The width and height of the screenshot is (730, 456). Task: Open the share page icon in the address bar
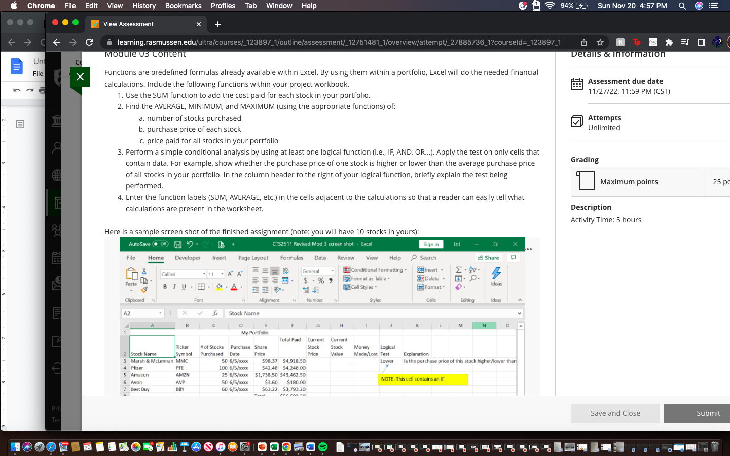[x=584, y=42]
